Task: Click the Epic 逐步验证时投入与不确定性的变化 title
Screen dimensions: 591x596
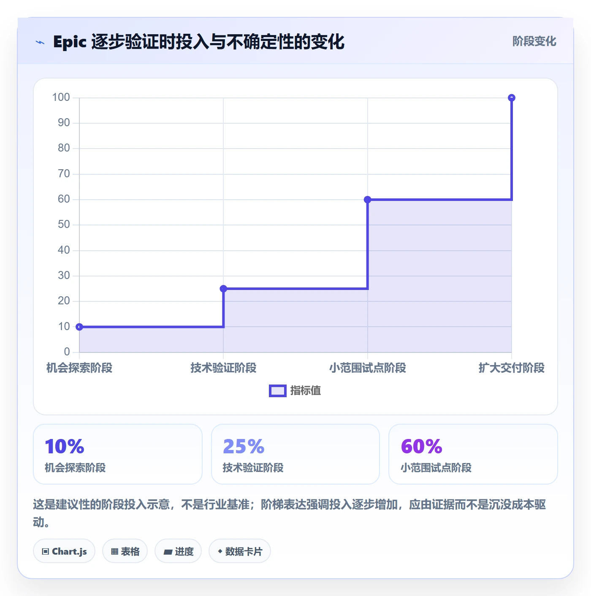Action: point(199,42)
